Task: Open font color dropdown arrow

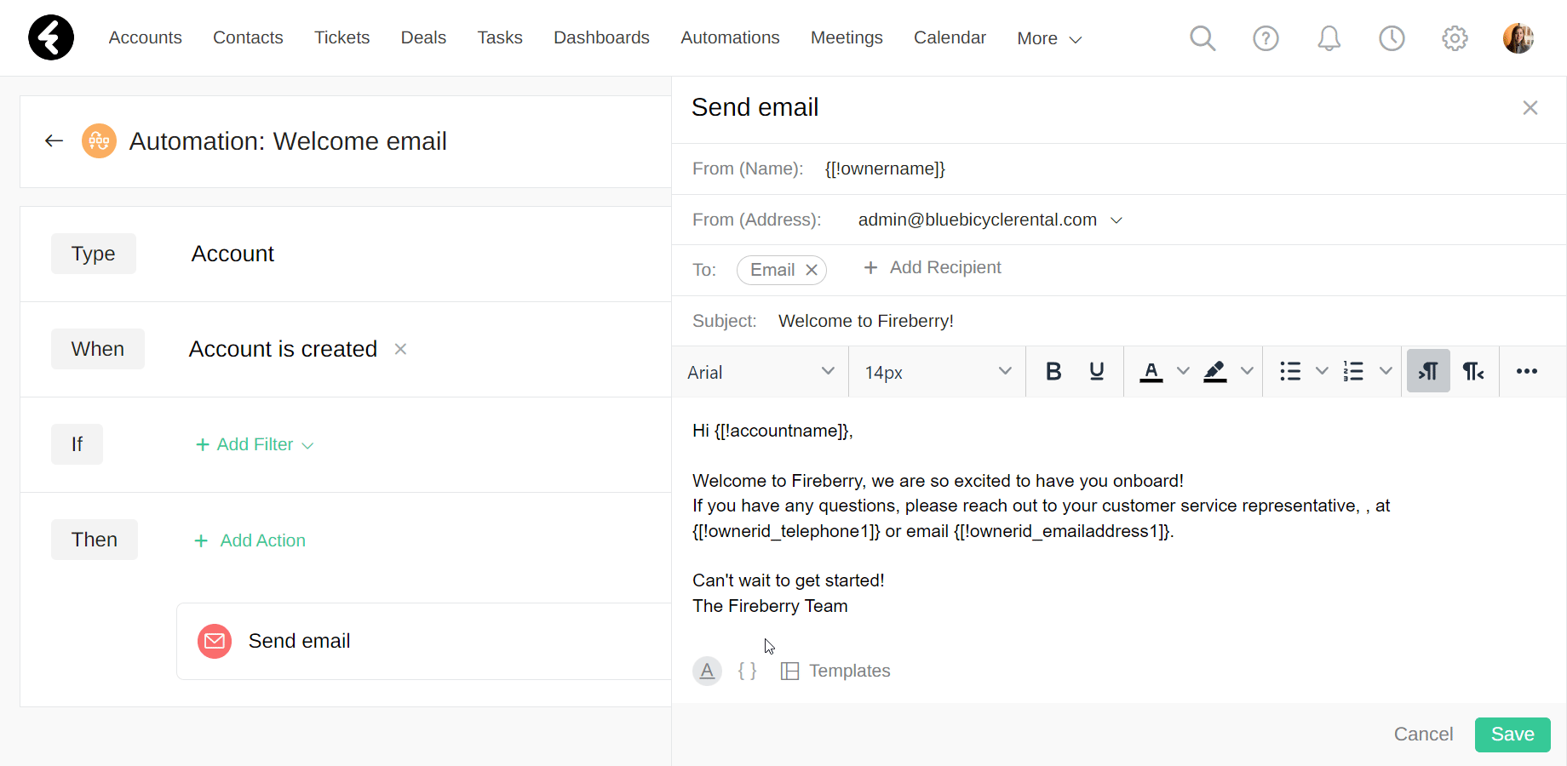Action: (x=1183, y=371)
